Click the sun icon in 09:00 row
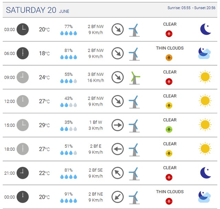Image resolution: width=220 pixels, height=209 pixels. [205, 77]
